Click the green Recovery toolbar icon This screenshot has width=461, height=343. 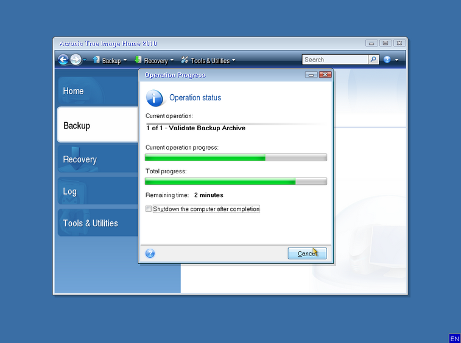(x=138, y=60)
